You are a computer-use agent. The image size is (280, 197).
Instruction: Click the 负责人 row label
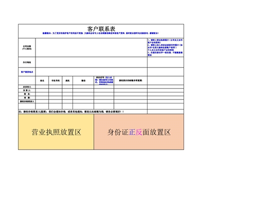(27, 90)
